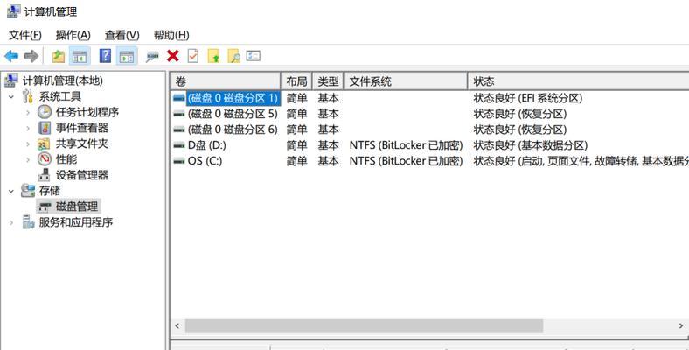Expand the 共享文件夹 node
This screenshot has height=350, width=689.
click(x=28, y=143)
